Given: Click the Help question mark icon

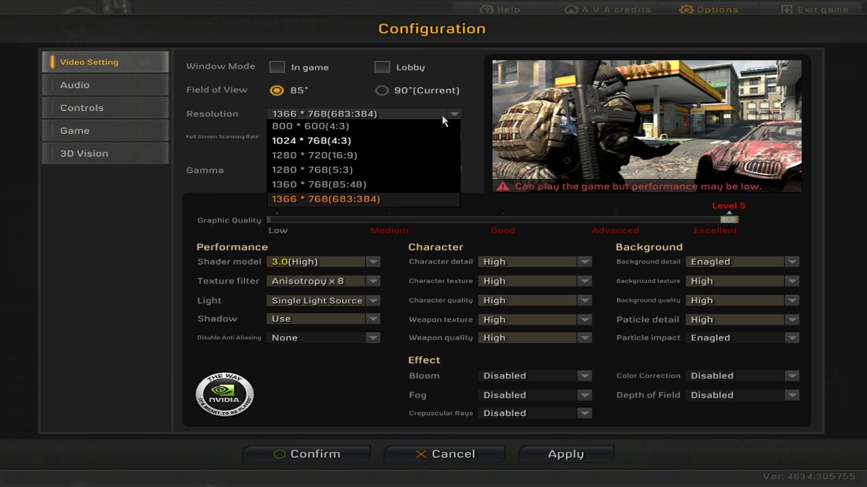Looking at the screenshot, I should [487, 10].
